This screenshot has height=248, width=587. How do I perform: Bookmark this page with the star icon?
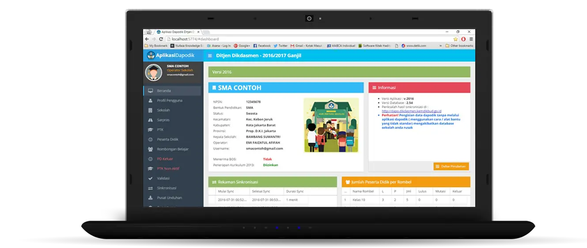tap(455, 39)
